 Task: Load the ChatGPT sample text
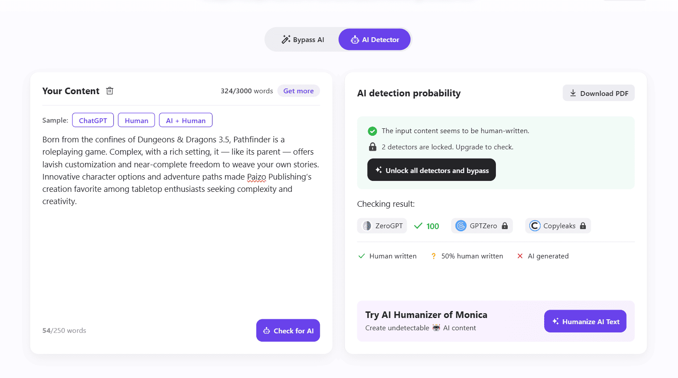point(93,120)
